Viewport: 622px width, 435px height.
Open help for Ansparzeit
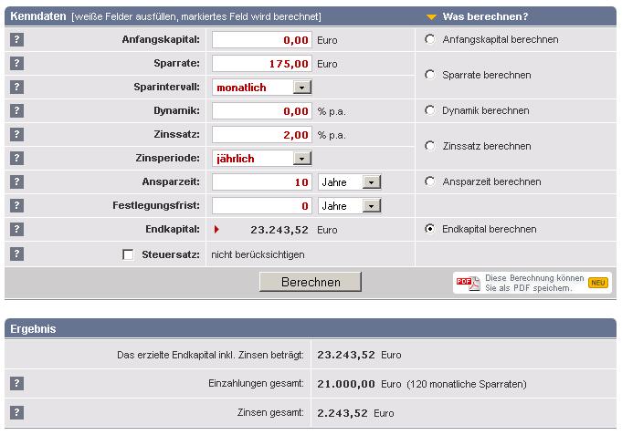[16, 182]
